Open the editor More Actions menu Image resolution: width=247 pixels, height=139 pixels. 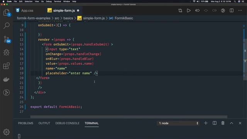coord(240,10)
